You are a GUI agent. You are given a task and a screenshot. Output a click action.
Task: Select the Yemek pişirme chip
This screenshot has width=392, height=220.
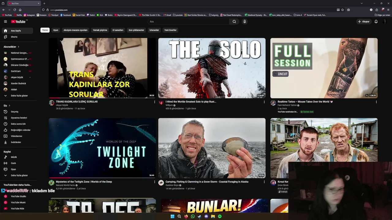(100, 30)
